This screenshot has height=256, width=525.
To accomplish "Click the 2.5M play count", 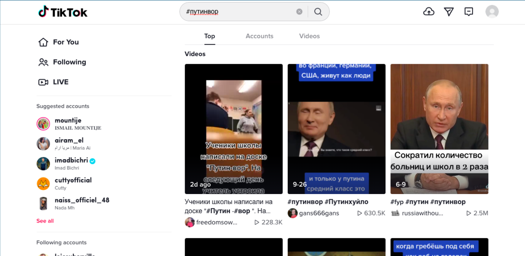I will (477, 213).
